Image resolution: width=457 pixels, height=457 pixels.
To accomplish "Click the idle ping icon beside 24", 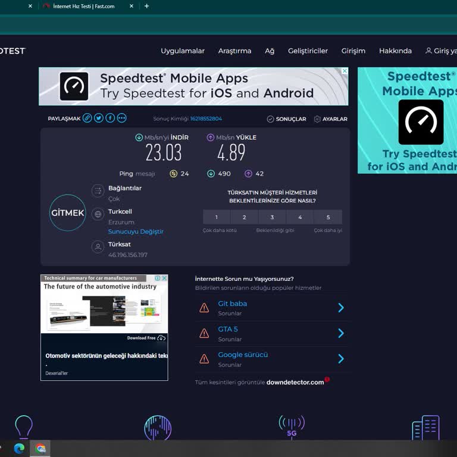I will 173,174.
